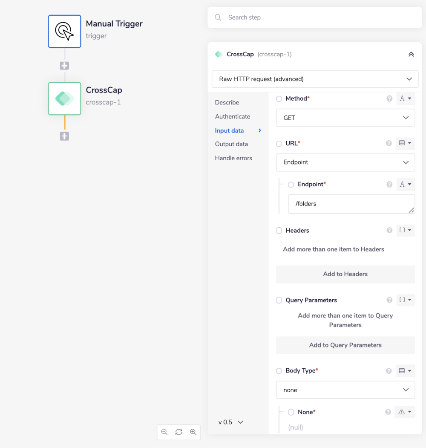The image size is (426, 448).
Task: Open help tooltip for Method field
Action: tap(389, 98)
